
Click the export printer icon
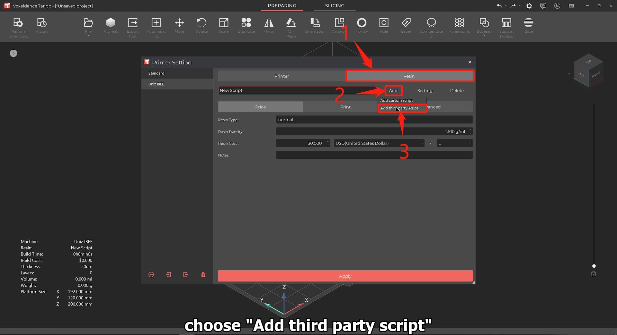click(186, 274)
